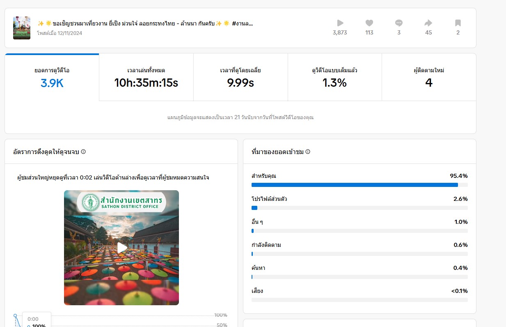Click the โปรไฟล์ส่วนตัว traffic source bar

(x=359, y=208)
